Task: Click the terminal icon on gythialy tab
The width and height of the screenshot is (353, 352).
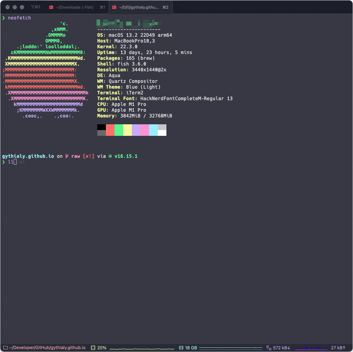Action: coord(114,7)
